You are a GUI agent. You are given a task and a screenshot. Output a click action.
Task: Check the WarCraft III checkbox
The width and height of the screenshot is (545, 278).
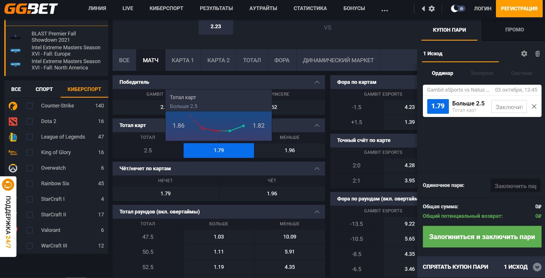pos(29,246)
